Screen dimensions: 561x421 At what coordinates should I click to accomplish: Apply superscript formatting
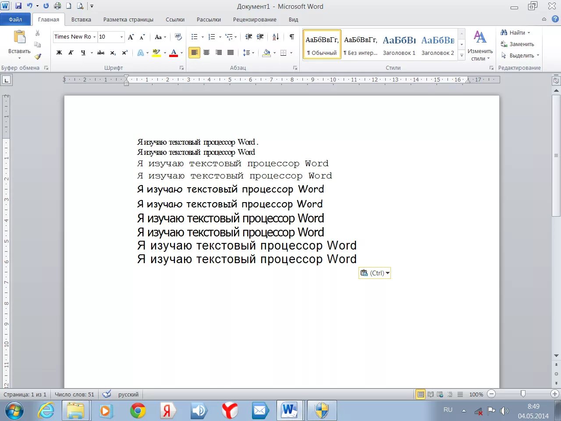tap(125, 53)
